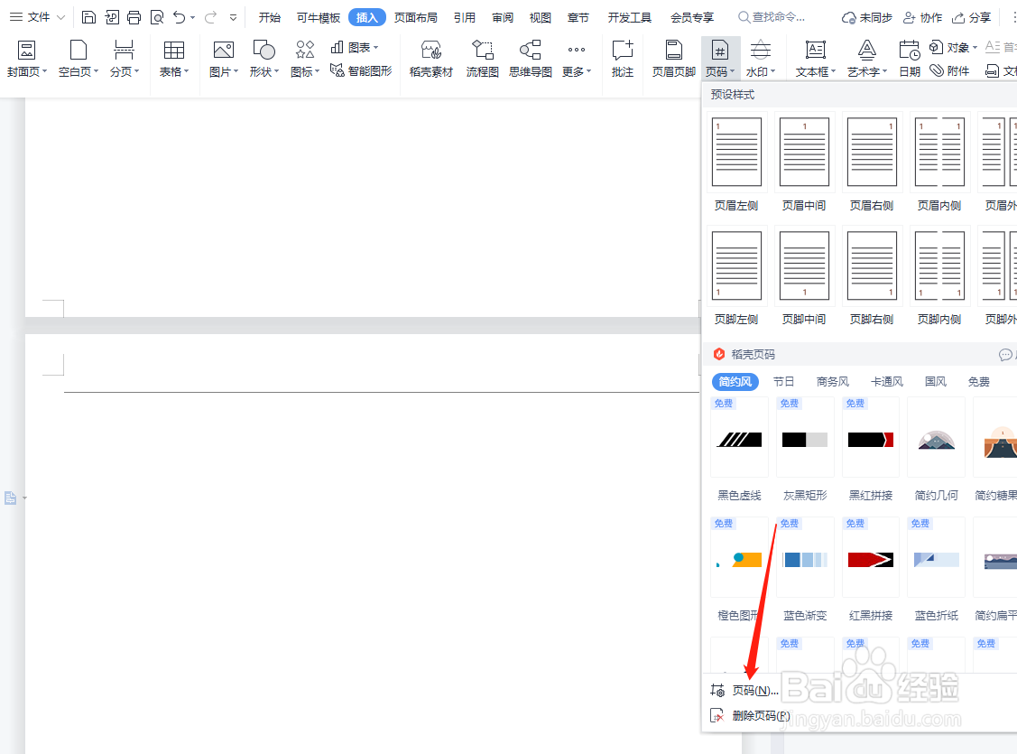
Task: Click the 分享 share button
Action: click(x=972, y=17)
